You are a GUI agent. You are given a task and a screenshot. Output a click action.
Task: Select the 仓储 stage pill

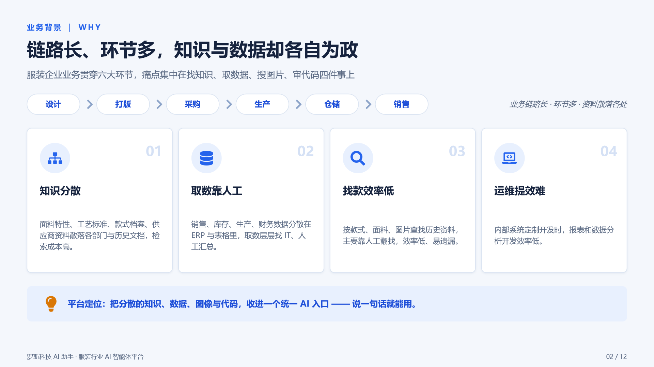point(332,104)
